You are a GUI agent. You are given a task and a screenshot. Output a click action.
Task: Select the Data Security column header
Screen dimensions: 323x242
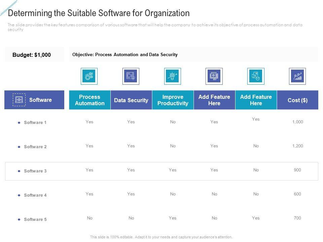tap(131, 100)
